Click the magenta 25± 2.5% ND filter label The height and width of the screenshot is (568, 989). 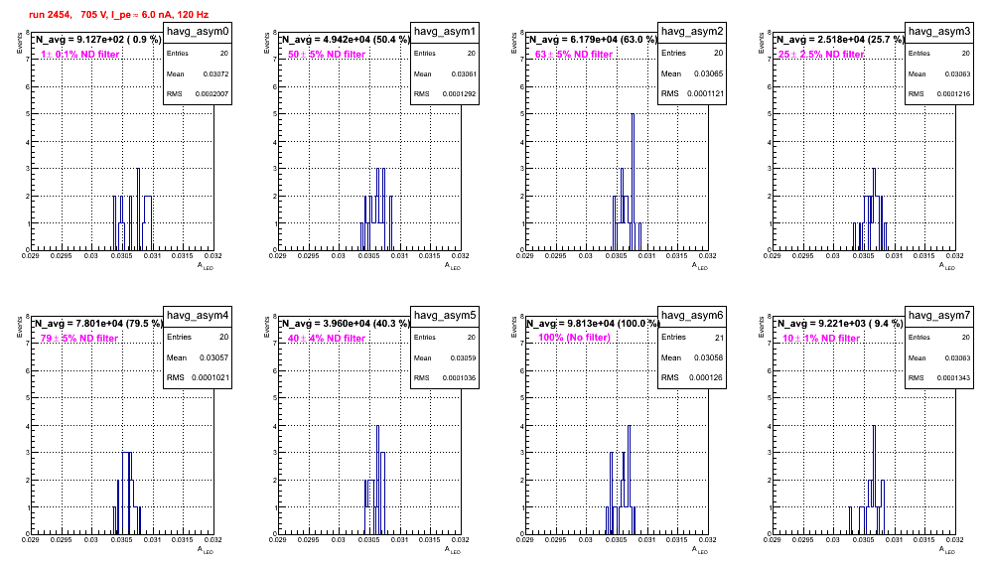tap(821, 55)
